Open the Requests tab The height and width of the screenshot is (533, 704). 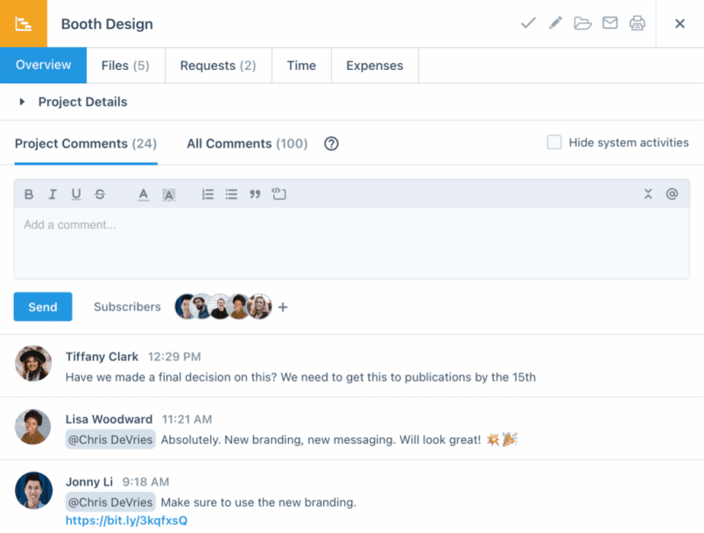coord(217,65)
